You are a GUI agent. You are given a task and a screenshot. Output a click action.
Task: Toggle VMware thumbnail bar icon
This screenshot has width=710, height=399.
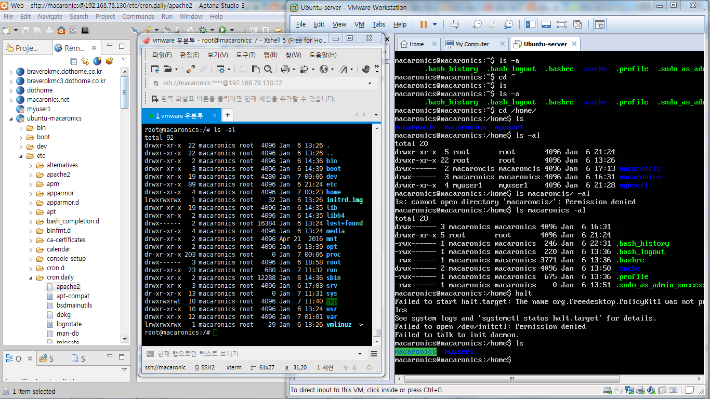pos(546,24)
